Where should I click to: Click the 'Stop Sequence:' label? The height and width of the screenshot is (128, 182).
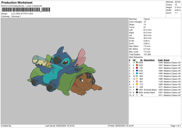point(136,57)
